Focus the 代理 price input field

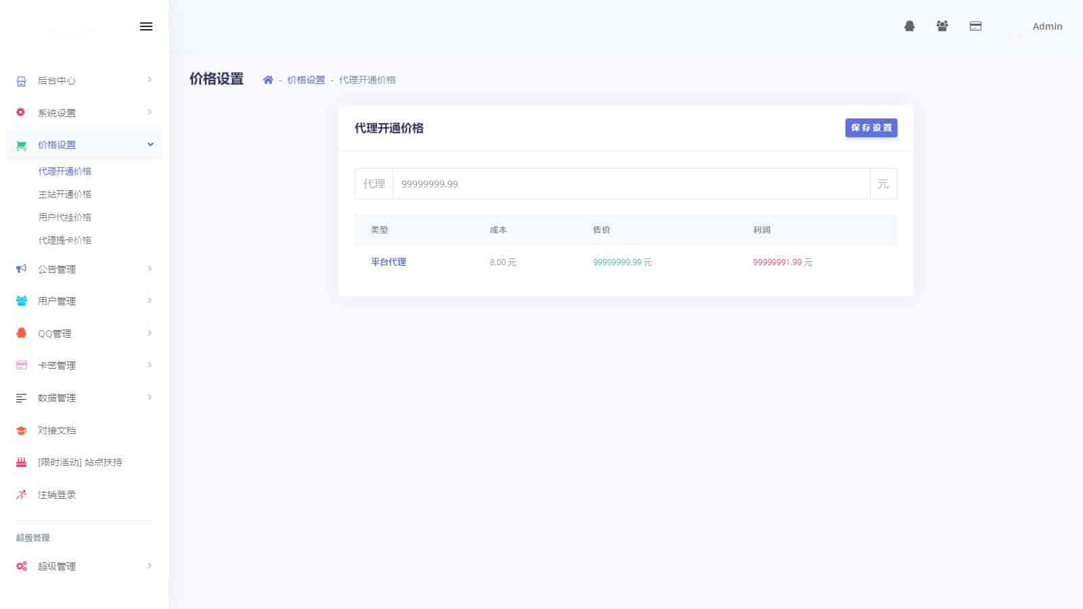tap(631, 183)
